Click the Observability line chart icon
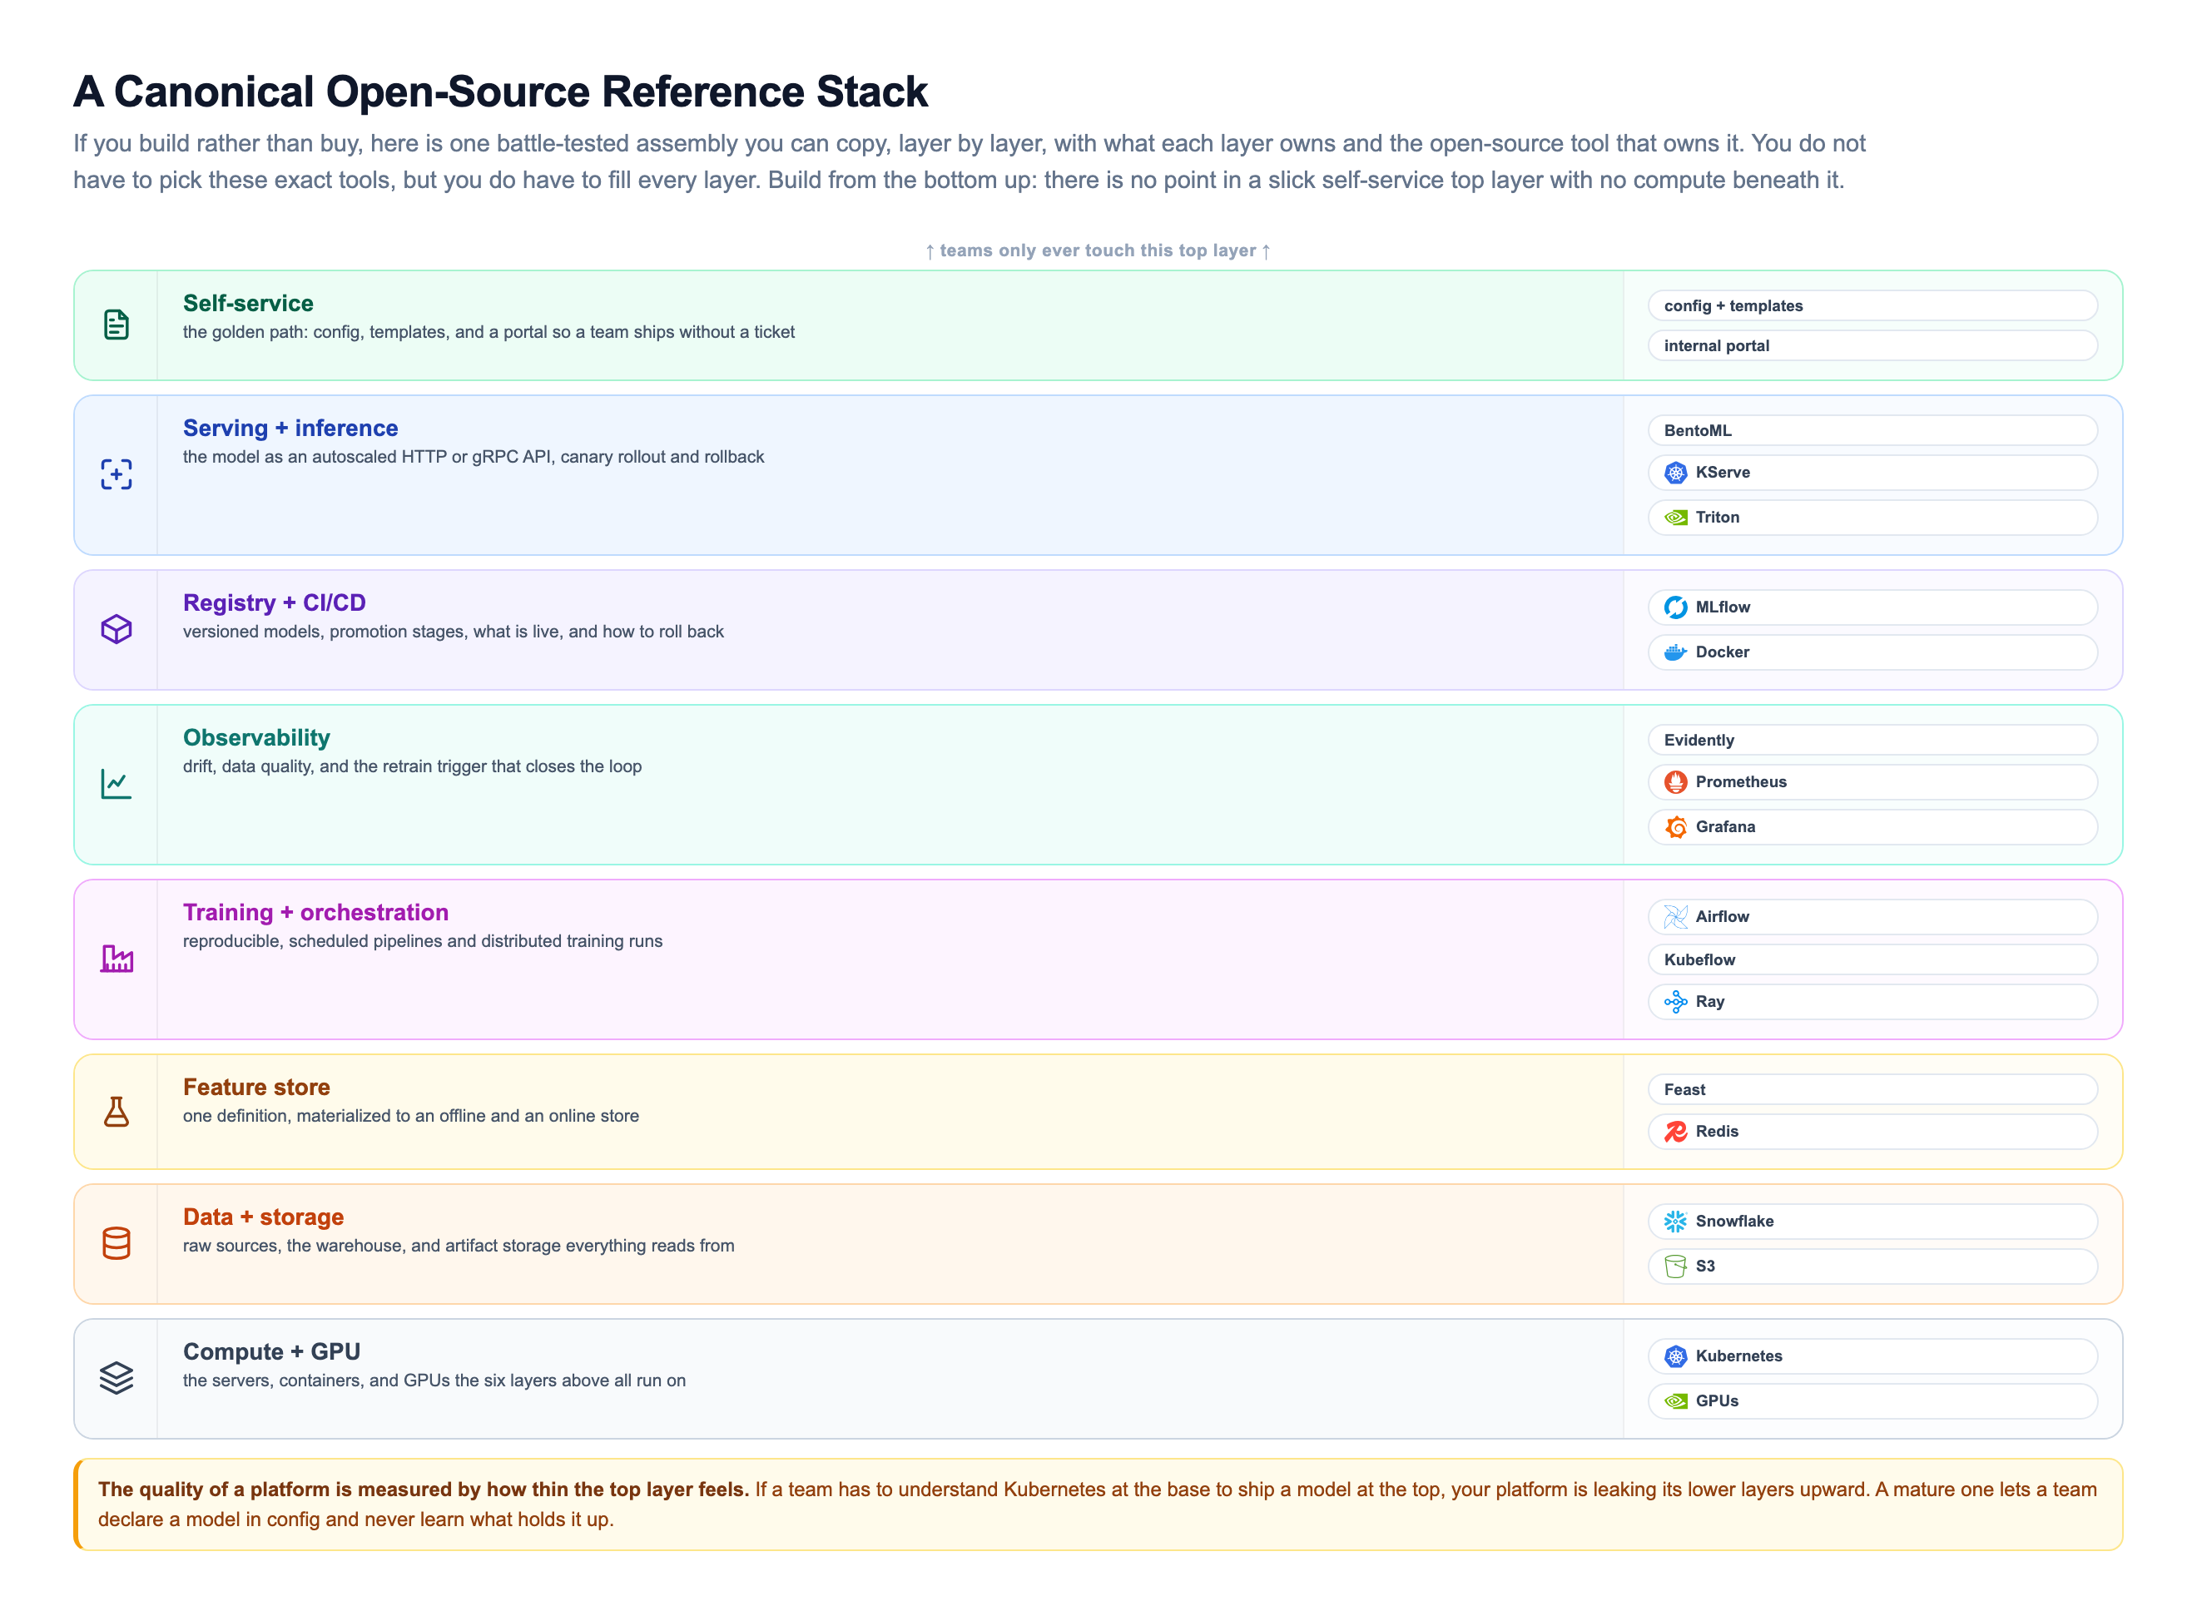The image size is (2197, 1611). (116, 784)
